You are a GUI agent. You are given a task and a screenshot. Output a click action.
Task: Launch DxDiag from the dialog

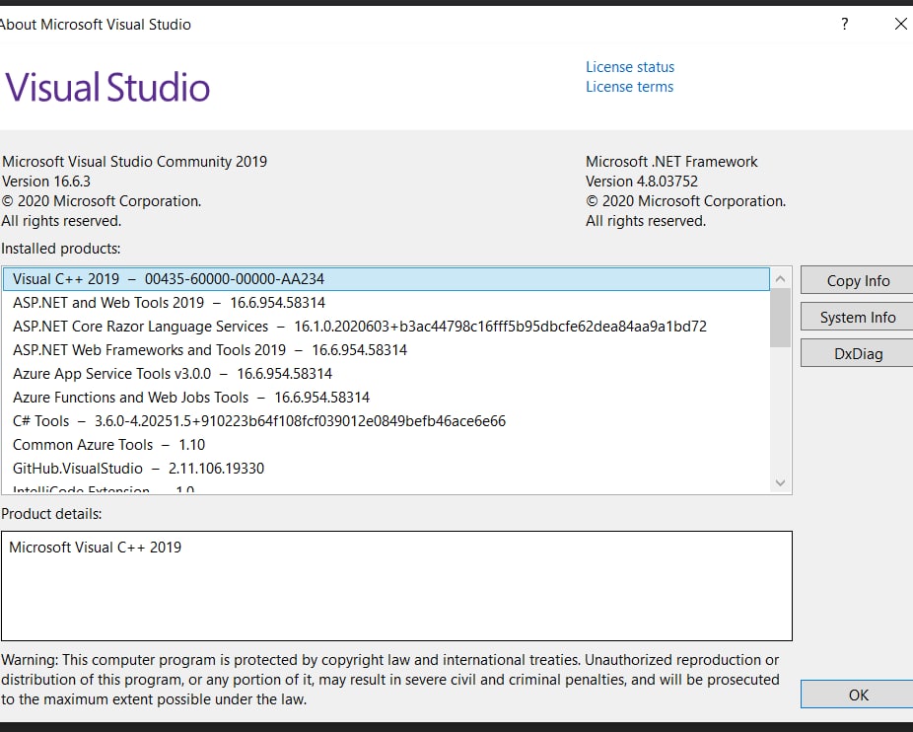tap(857, 354)
